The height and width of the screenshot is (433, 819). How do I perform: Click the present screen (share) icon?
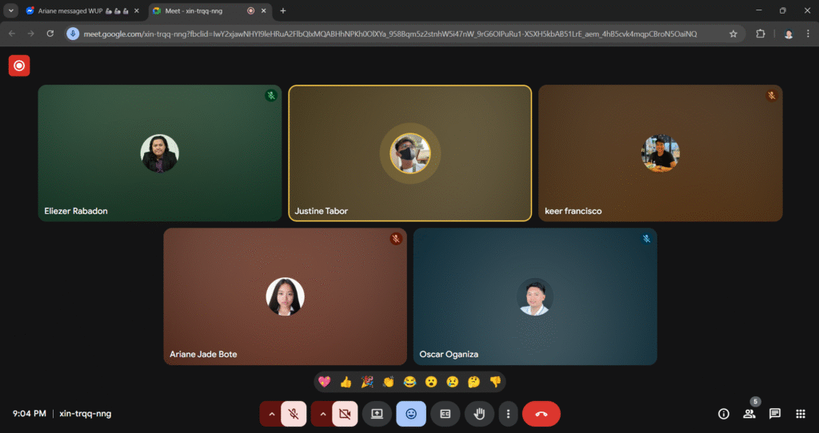click(x=377, y=414)
